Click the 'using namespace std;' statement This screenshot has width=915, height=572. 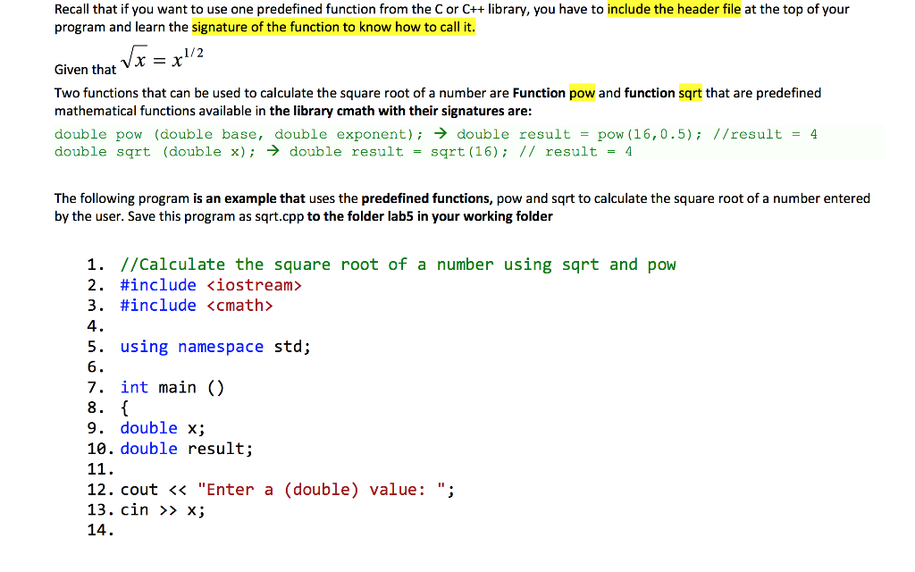coord(214,346)
